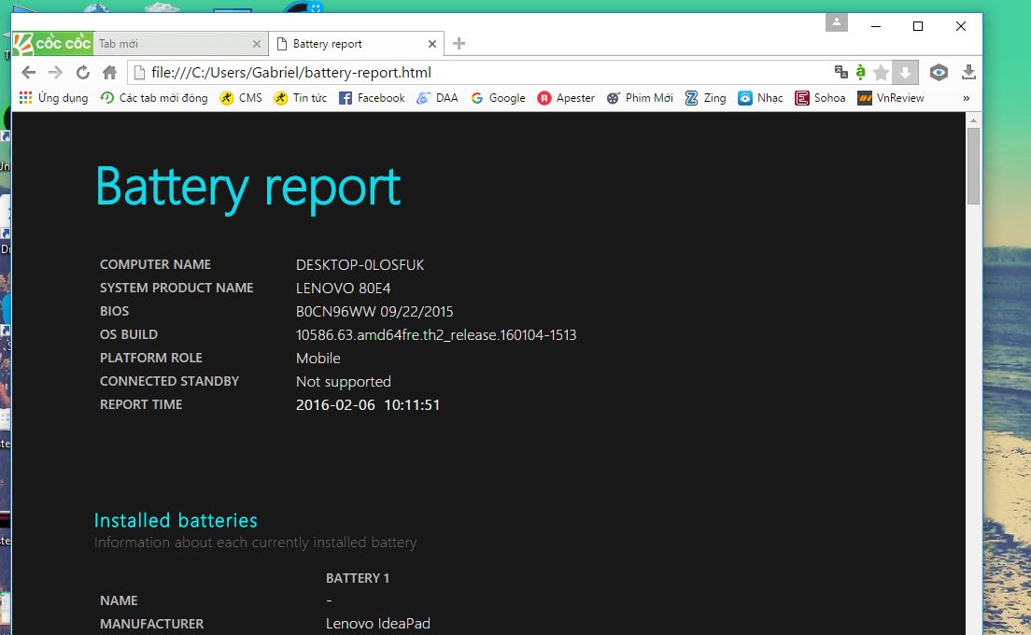Click the forward navigation arrow

pos(55,72)
